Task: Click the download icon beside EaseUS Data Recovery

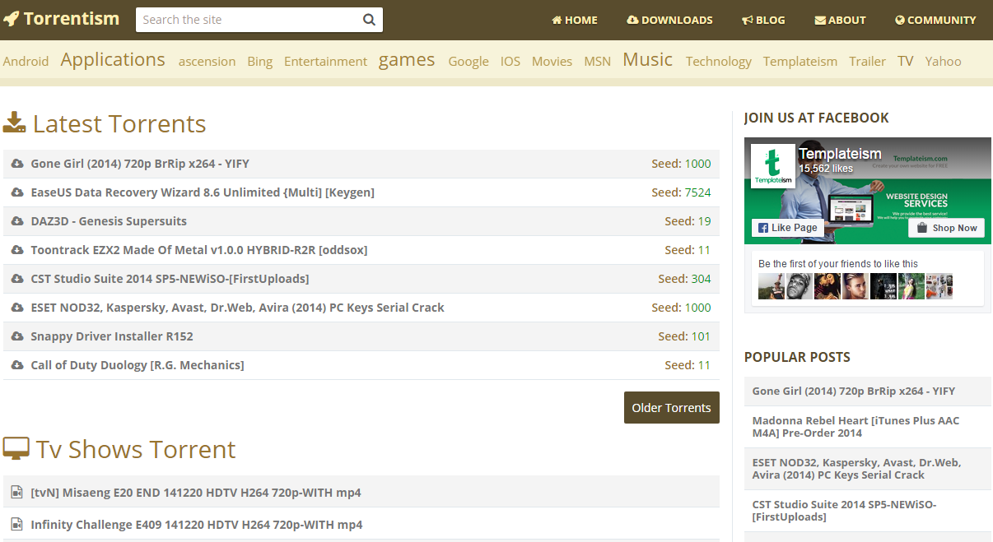Action: (17, 192)
